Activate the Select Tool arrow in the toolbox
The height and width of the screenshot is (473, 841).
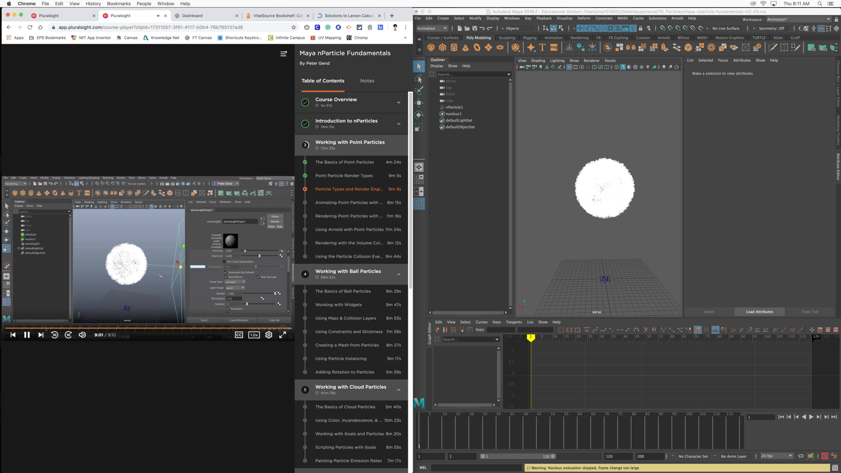pos(418,67)
